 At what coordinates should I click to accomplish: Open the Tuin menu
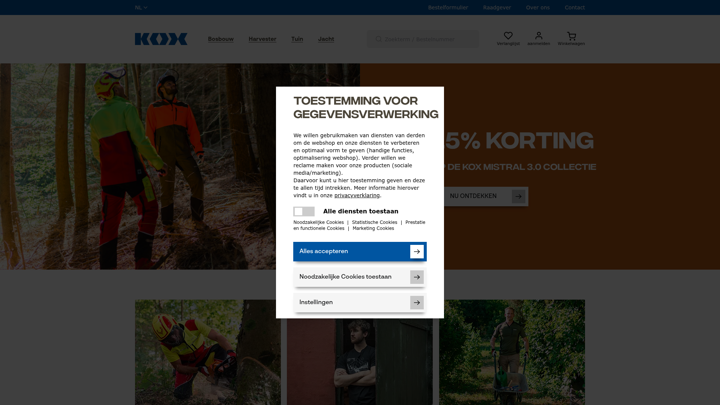point(297,39)
